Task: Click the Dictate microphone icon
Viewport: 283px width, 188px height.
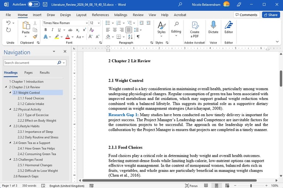Action: (213, 25)
